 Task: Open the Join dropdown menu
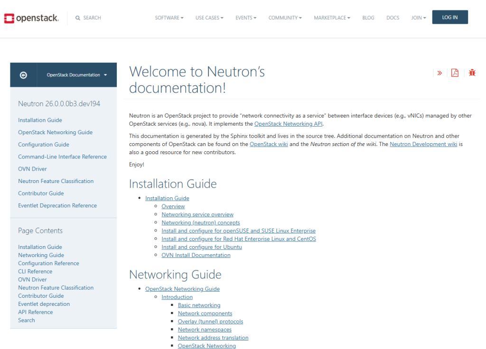click(x=419, y=18)
